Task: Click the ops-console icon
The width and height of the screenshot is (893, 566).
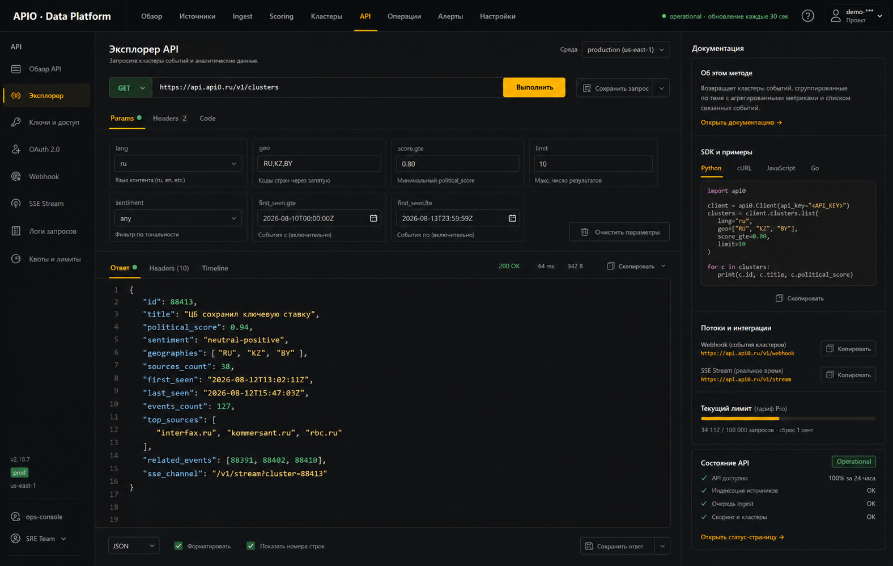Action: tap(15, 517)
